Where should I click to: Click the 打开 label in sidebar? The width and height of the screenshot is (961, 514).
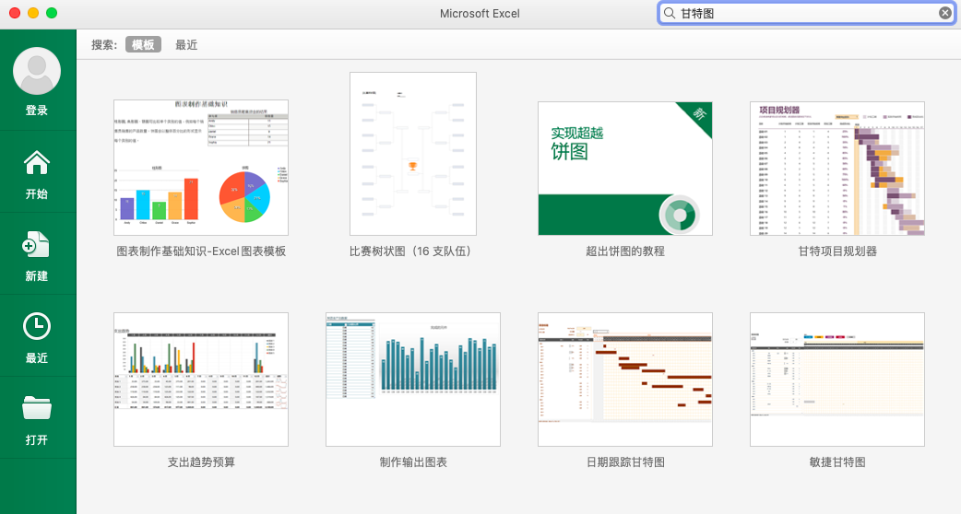tap(37, 440)
